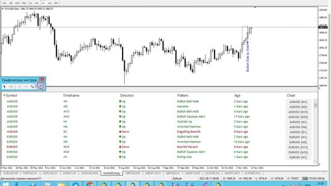
Task: Switch to the GBPUSD,M5 chart tab
Action: (x=133, y=173)
